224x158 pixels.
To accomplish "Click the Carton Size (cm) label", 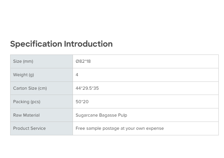I will [x=30, y=88].
